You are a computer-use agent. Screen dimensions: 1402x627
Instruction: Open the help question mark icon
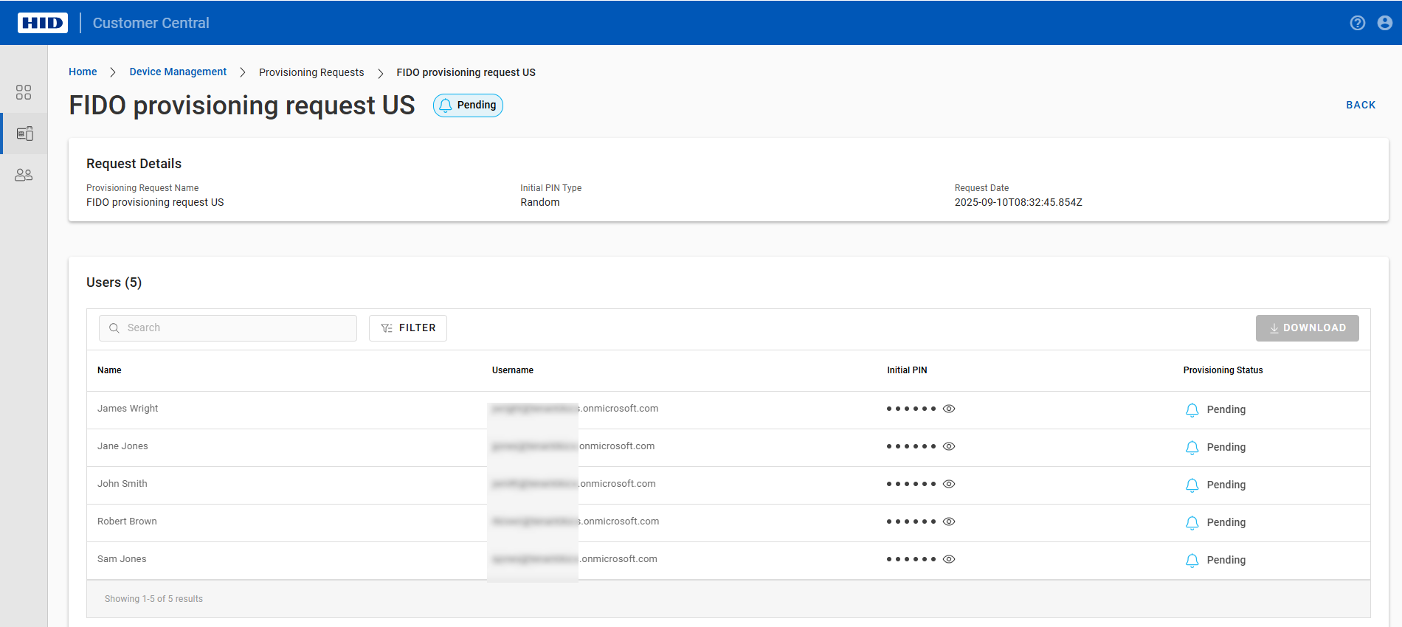coord(1357,23)
